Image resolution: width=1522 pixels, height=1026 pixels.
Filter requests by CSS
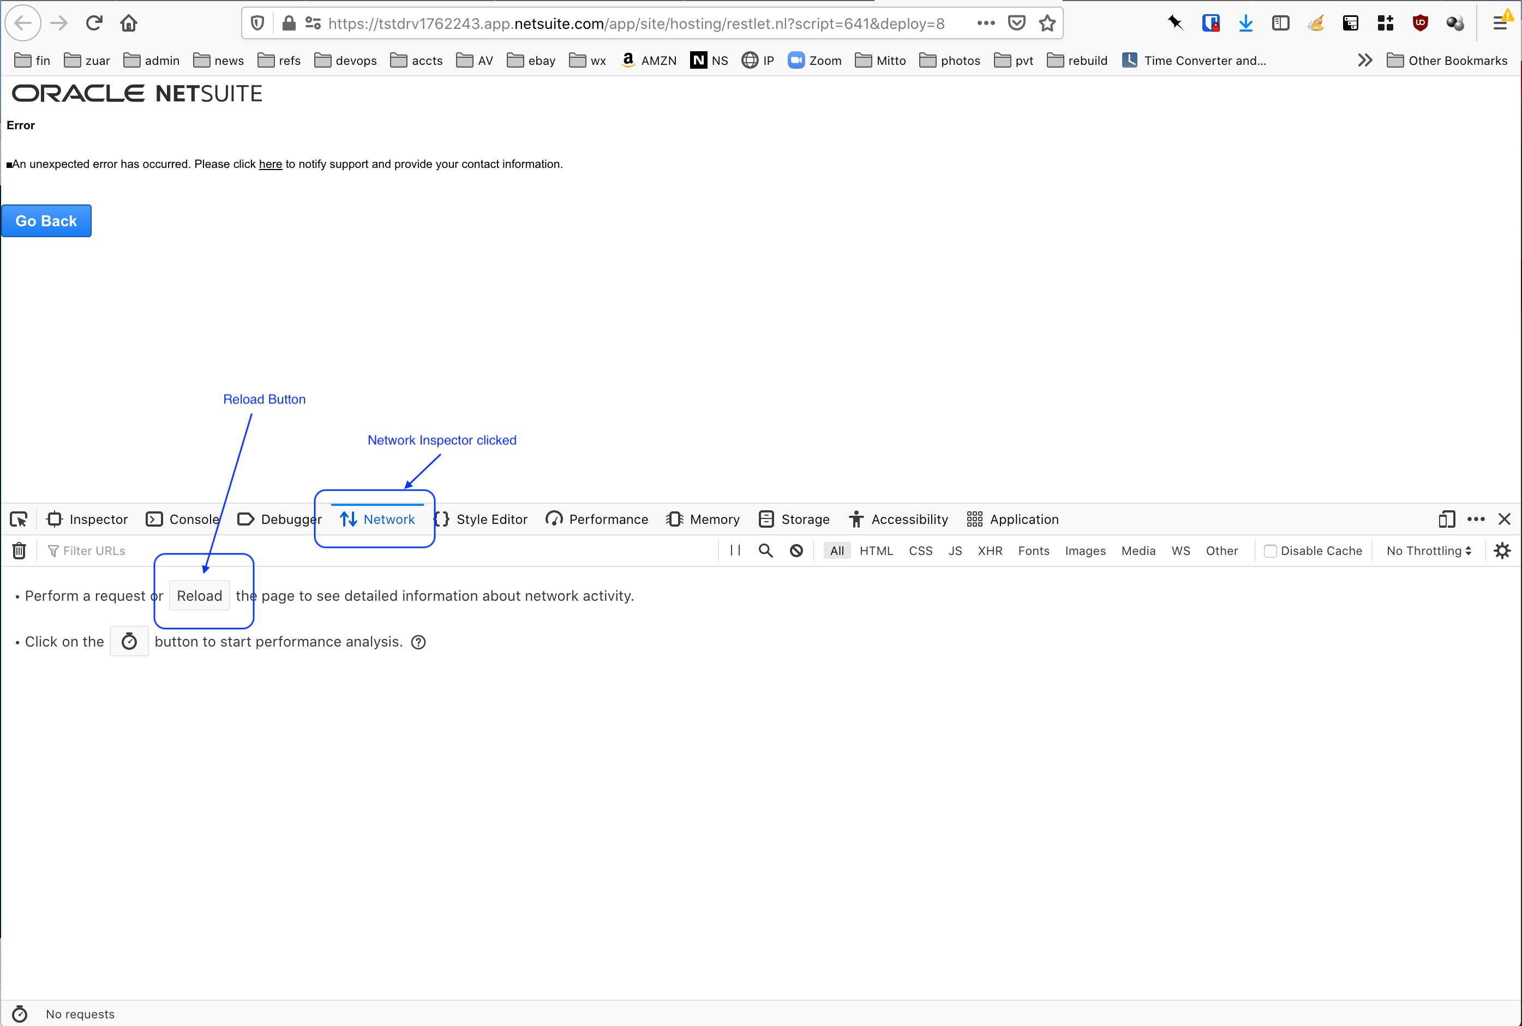pos(920,551)
